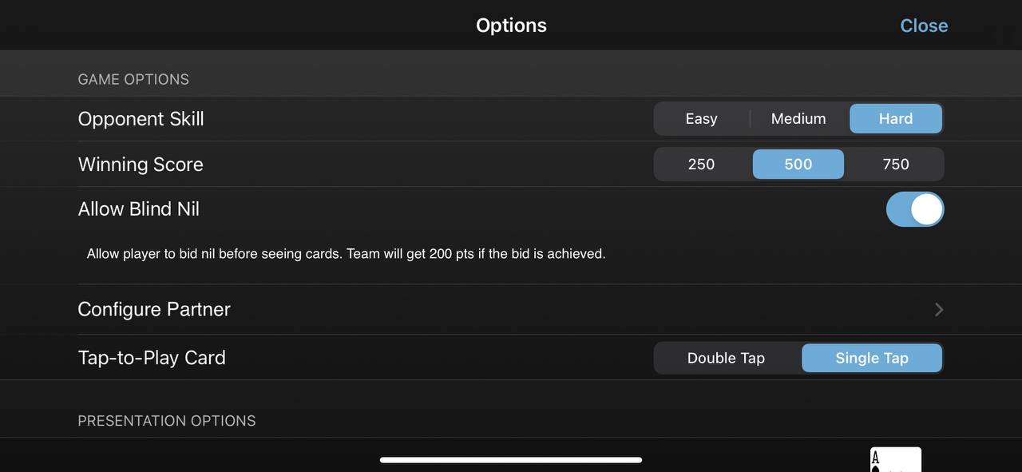
Task: Tap the Ace card thumbnail preview
Action: pos(896,459)
